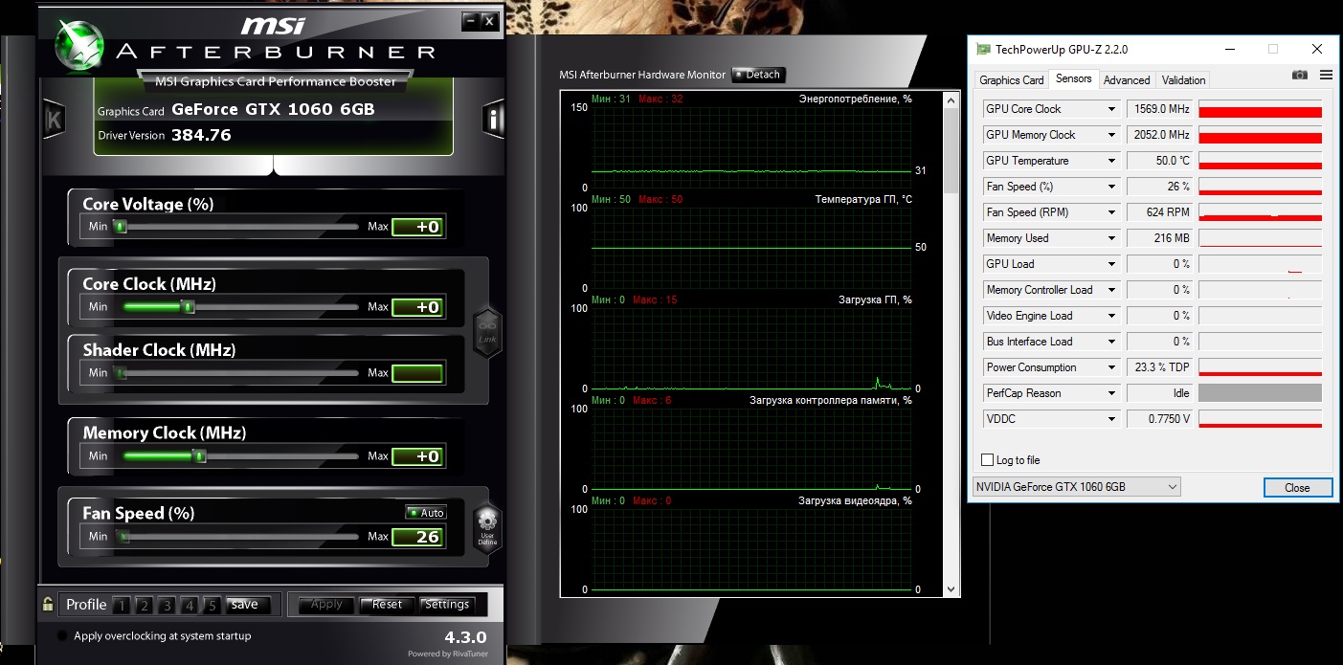Select profile slot 3
1343x665 pixels.
[167, 605]
